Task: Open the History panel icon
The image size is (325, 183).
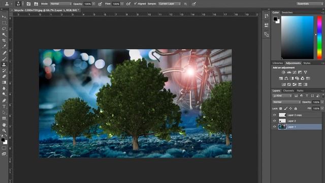Action: click(266, 16)
